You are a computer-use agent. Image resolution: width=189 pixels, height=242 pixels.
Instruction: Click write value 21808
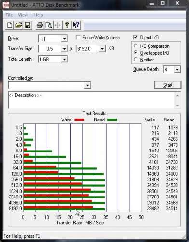tap(153, 180)
